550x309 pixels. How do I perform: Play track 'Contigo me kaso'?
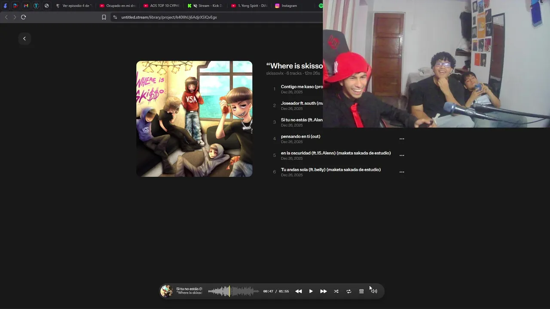pyautogui.click(x=302, y=87)
